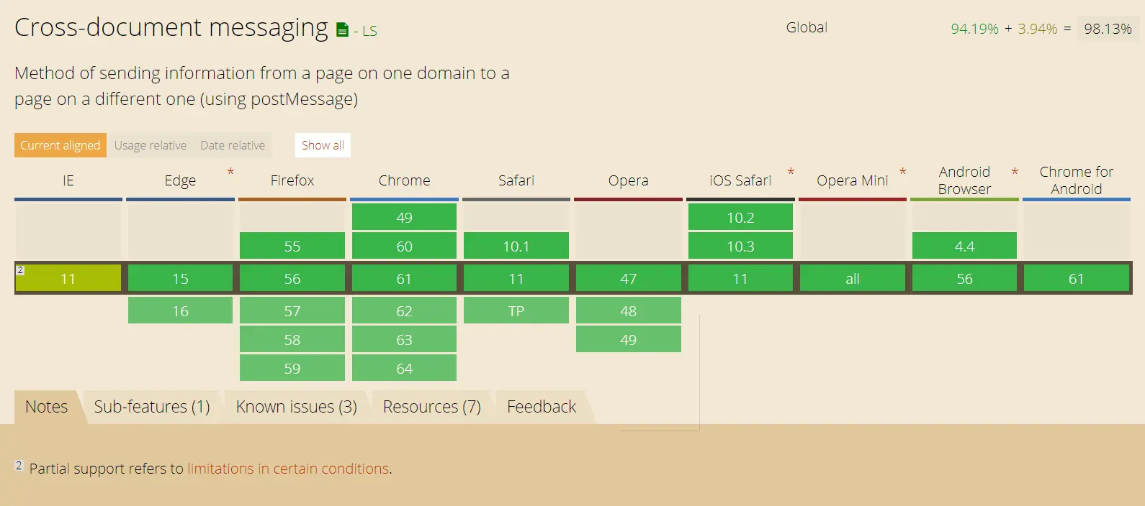Open the Known issues (3) tab
The image size is (1145, 506).
tap(297, 407)
